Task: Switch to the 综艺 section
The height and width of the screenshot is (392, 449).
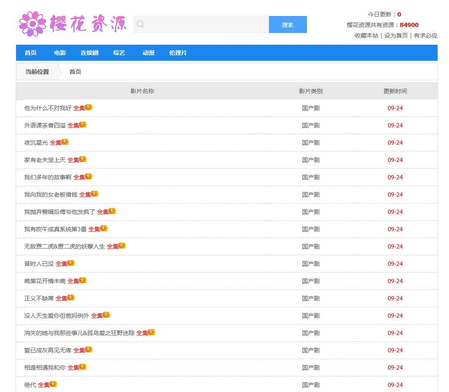Action: click(x=118, y=53)
